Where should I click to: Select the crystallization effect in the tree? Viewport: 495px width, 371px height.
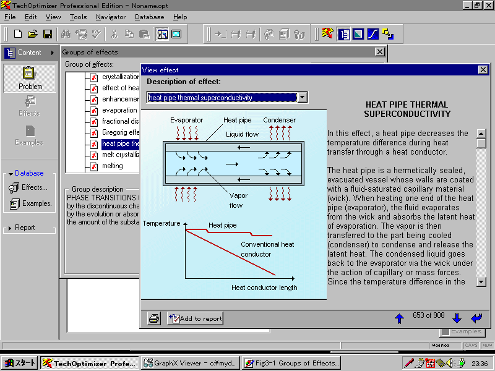tap(120, 77)
